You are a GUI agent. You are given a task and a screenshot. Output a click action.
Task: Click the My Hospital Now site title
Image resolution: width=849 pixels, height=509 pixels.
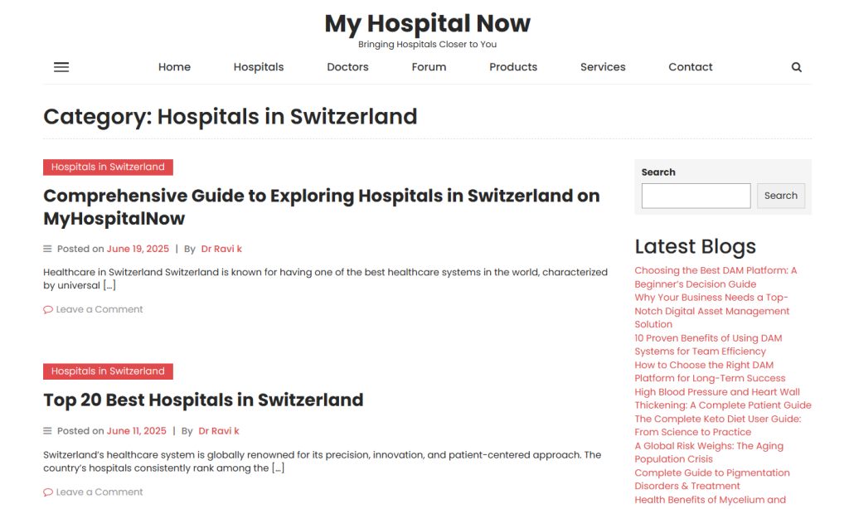[427, 23]
